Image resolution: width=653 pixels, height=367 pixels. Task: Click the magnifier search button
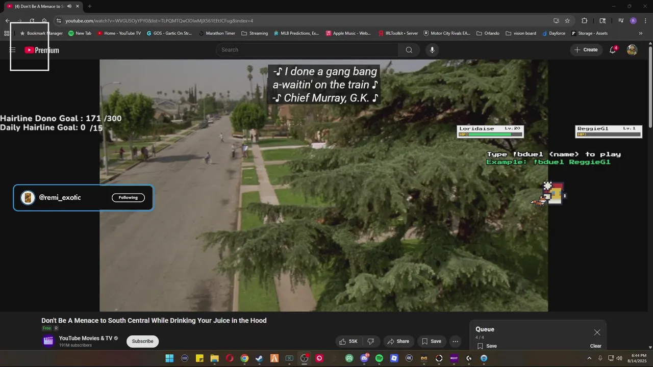(x=409, y=50)
